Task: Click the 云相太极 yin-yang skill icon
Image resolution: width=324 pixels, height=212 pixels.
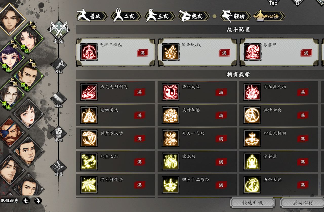Action: pyautogui.click(x=170, y=92)
